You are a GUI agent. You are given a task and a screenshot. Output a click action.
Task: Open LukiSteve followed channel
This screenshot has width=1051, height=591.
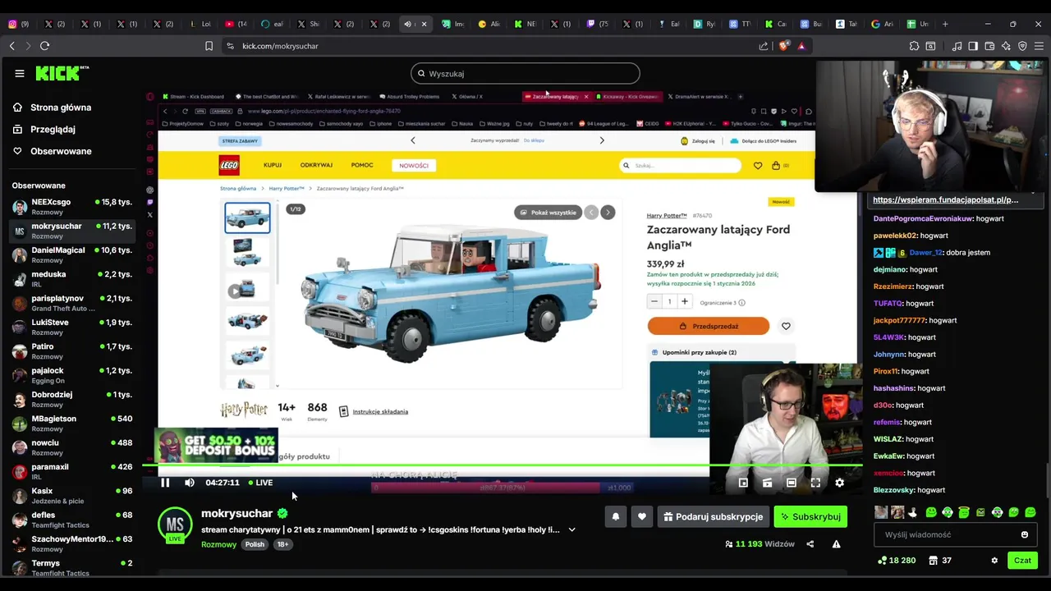click(71, 327)
